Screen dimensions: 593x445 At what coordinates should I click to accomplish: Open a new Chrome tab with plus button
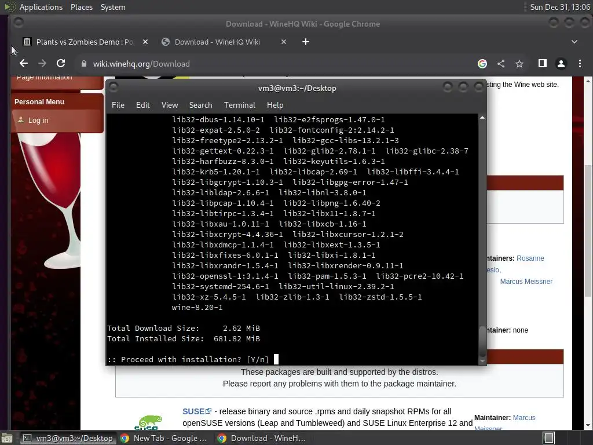click(306, 42)
